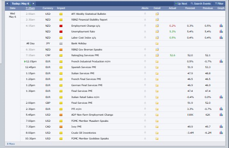229x148 pixels.
Task: Open detail folder for Ivey PMI
Action: [157, 127]
